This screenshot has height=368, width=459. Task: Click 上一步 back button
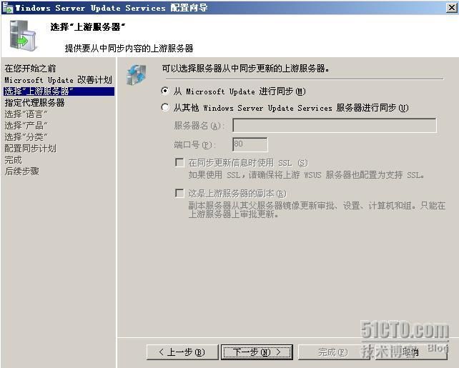(x=182, y=352)
